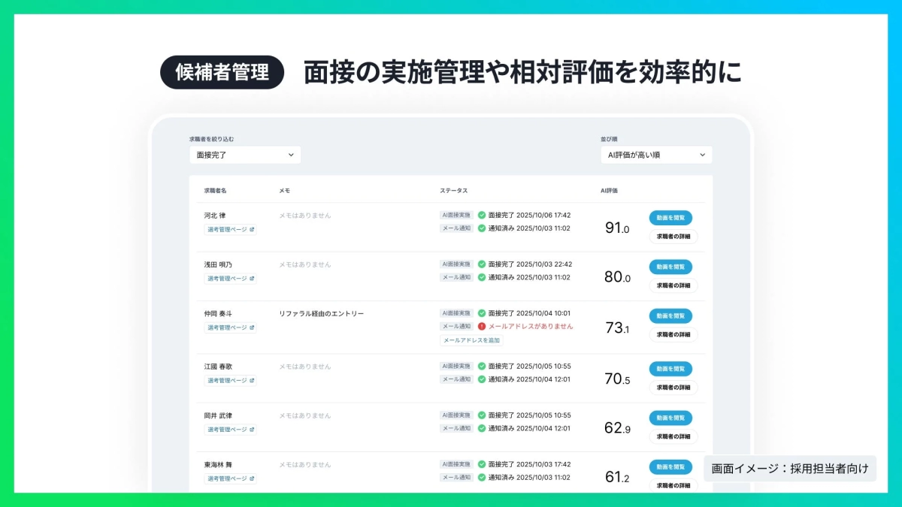Click 動画を閲覧 for 河北 律

pos(671,218)
